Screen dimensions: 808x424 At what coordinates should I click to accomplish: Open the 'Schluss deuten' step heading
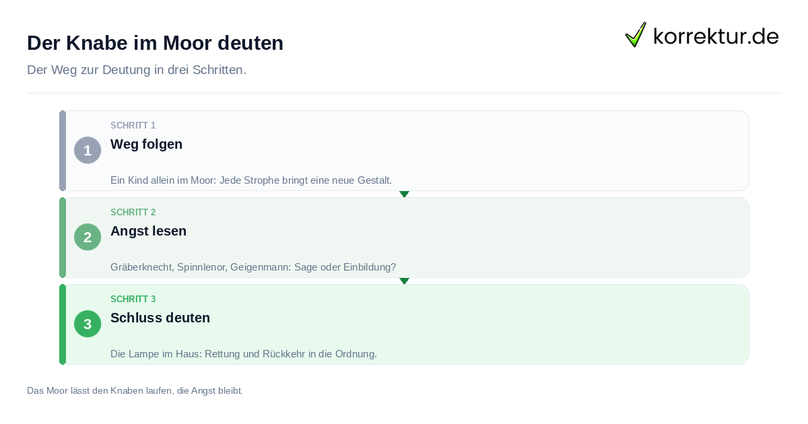pyautogui.click(x=160, y=318)
